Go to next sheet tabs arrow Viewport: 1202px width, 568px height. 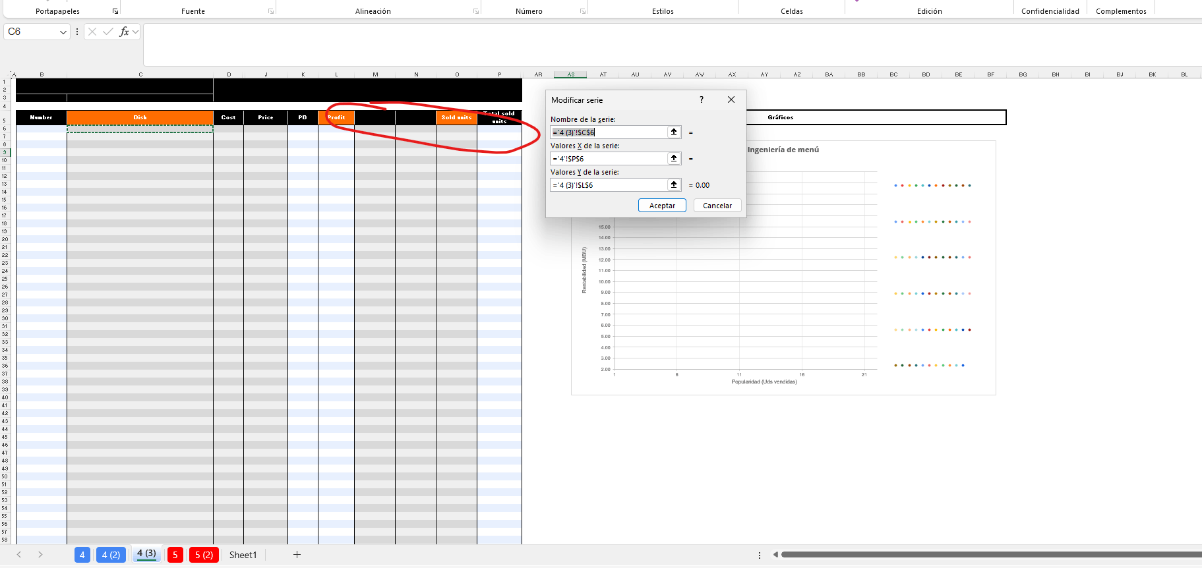tap(40, 555)
